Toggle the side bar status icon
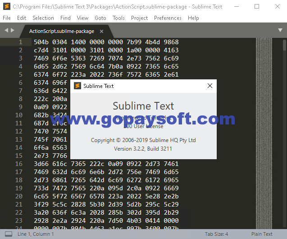 9,234
